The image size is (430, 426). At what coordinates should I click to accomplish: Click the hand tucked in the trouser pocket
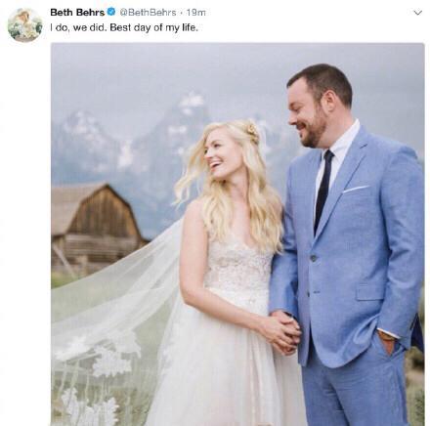(388, 342)
